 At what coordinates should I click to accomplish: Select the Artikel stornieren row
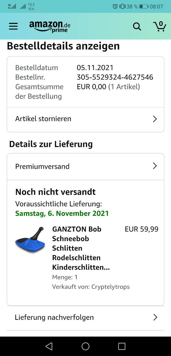pyautogui.click(x=85, y=119)
